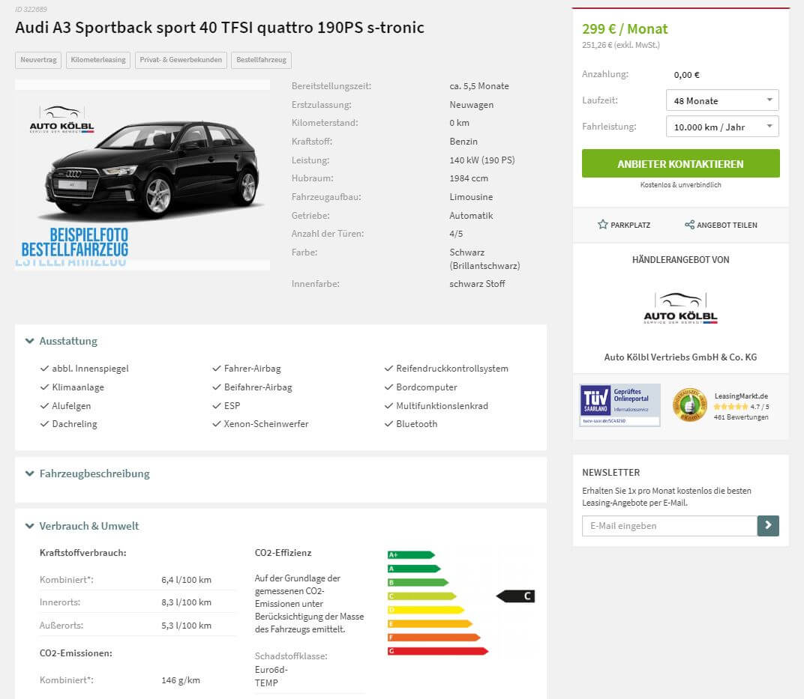
Task: Click Anbieter kontaktieren button
Action: pos(680,163)
